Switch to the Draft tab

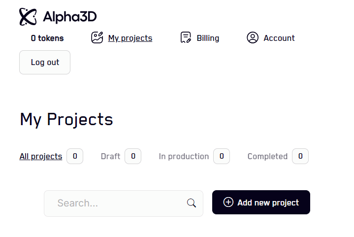(x=110, y=156)
